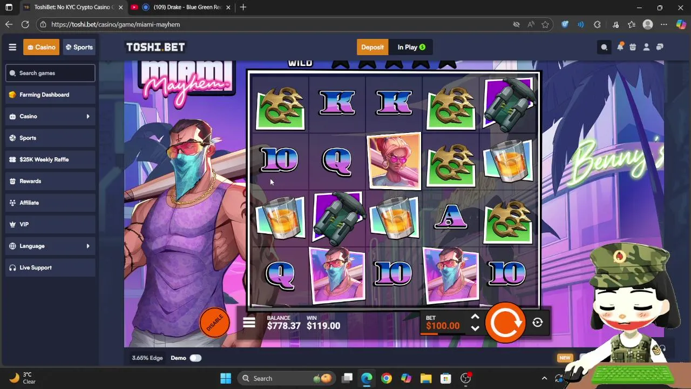This screenshot has width=691, height=389.
Task: Click the header search magnifier icon
Action: 604,47
